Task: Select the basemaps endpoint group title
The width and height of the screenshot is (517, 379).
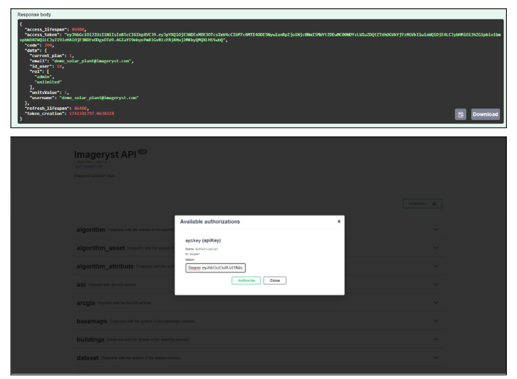Action: click(91, 321)
